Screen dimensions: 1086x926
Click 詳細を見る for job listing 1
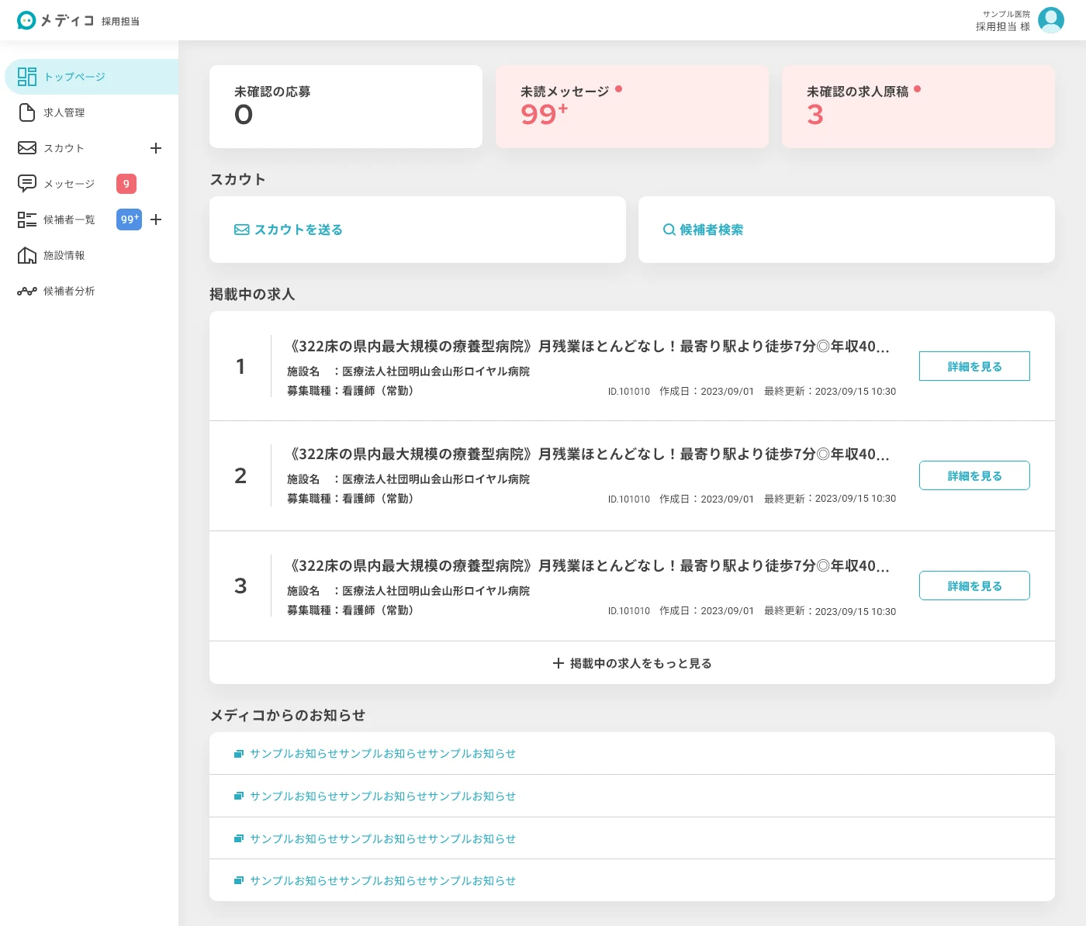(974, 366)
